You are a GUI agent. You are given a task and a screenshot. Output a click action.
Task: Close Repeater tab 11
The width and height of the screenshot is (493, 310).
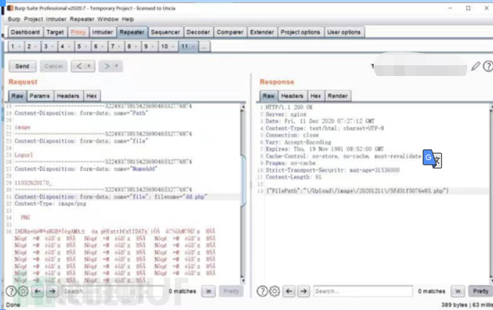click(x=193, y=47)
